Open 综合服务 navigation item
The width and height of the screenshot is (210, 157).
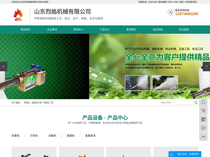184,29
